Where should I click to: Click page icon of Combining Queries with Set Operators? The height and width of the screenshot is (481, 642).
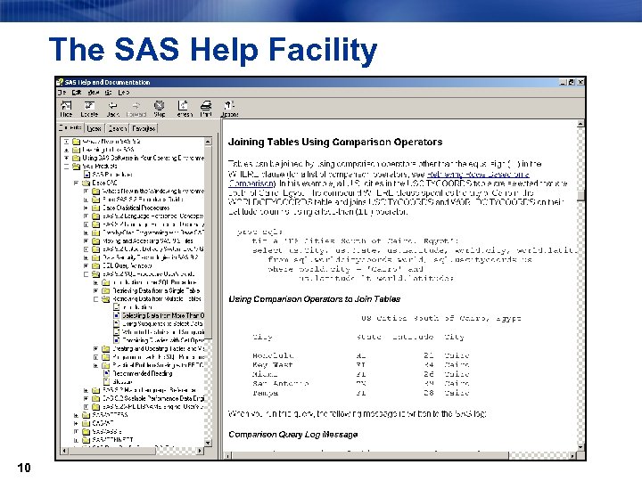click(117, 340)
